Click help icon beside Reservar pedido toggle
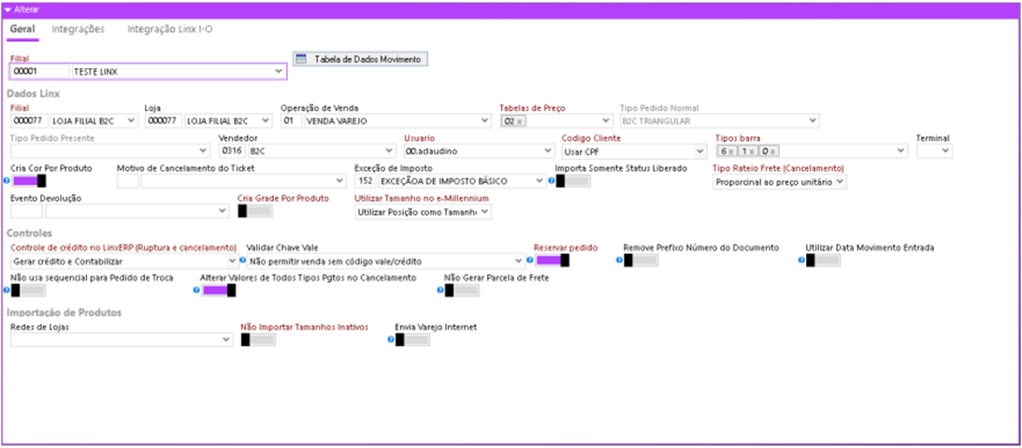The height and width of the screenshot is (448, 1022). [x=530, y=260]
